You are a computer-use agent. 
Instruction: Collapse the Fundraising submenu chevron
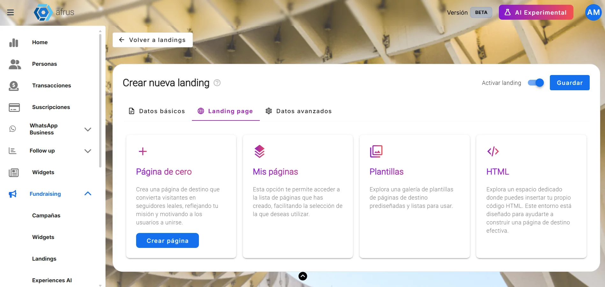[x=88, y=194]
